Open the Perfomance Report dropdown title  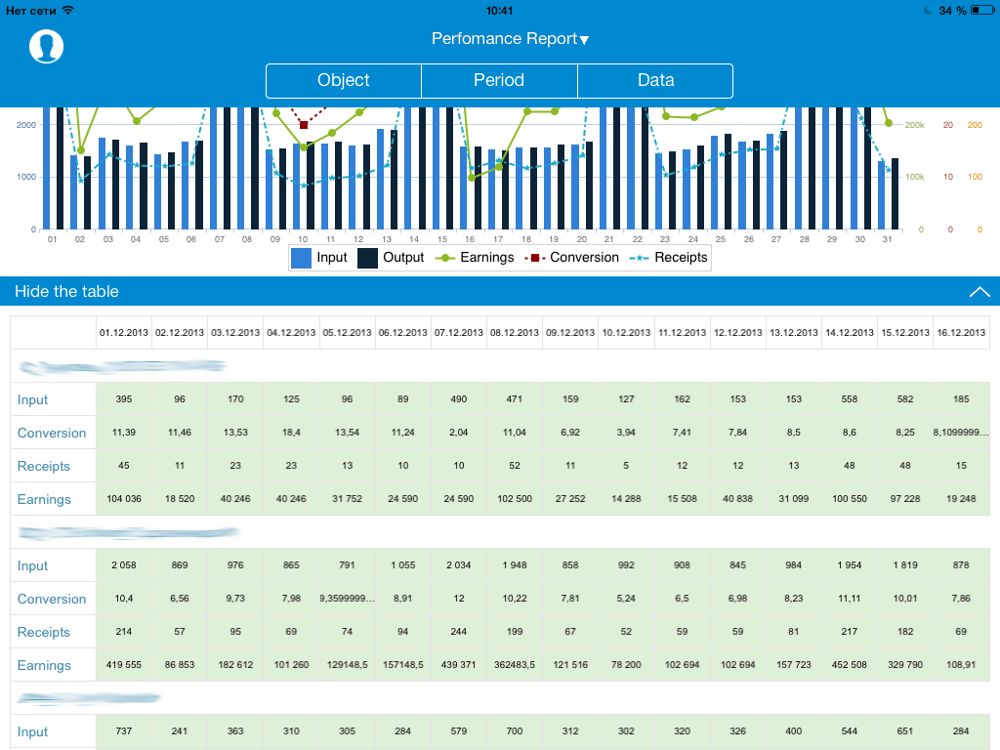tap(510, 39)
